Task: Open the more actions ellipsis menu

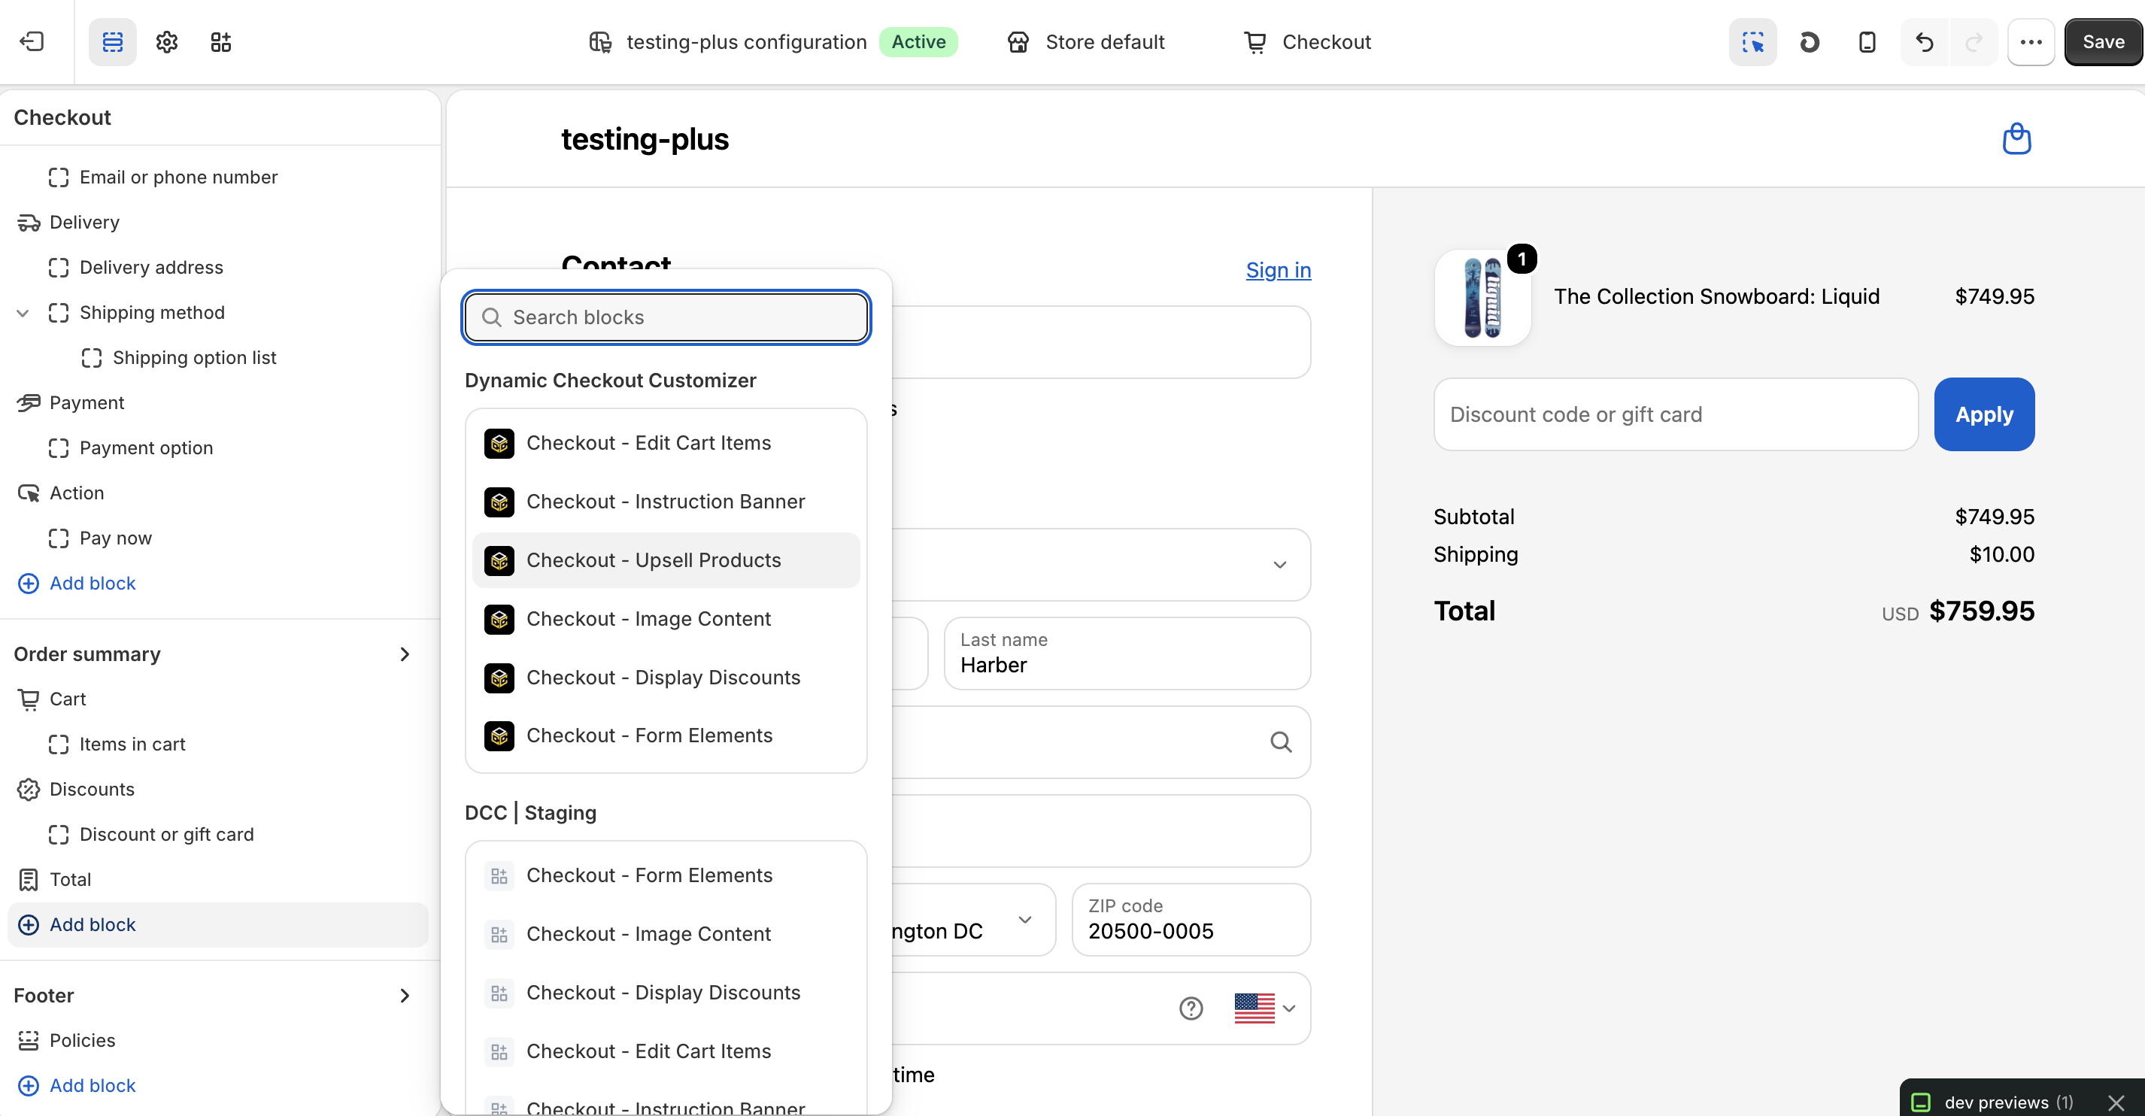Action: click(2031, 41)
